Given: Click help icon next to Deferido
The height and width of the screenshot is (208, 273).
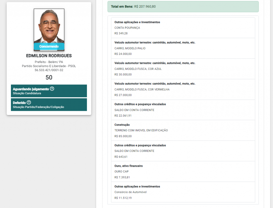Looking at the screenshot, I should pyautogui.click(x=29, y=103).
